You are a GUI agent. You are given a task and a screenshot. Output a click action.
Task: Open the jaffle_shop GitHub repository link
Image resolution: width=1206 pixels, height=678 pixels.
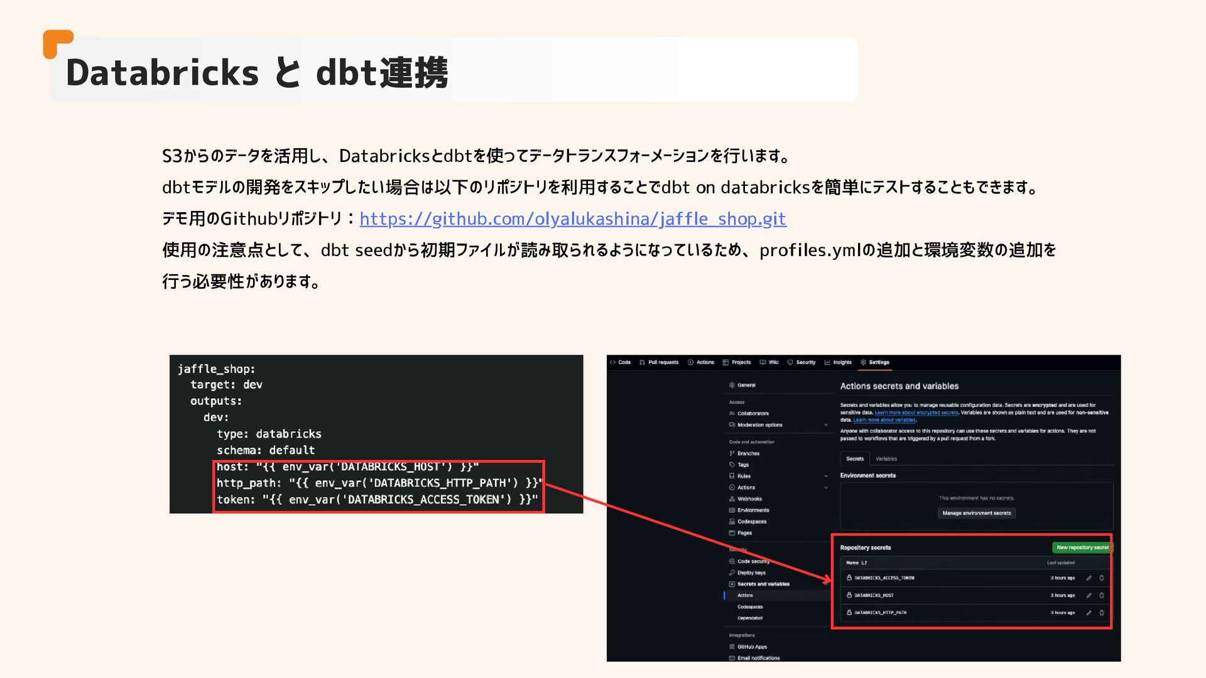[x=572, y=218]
